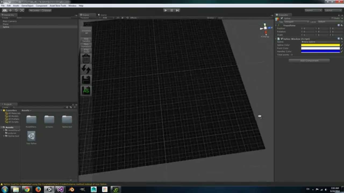The height and width of the screenshot is (193, 344).
Task: Click the Play button
Action: pyautogui.click(x=166, y=10)
